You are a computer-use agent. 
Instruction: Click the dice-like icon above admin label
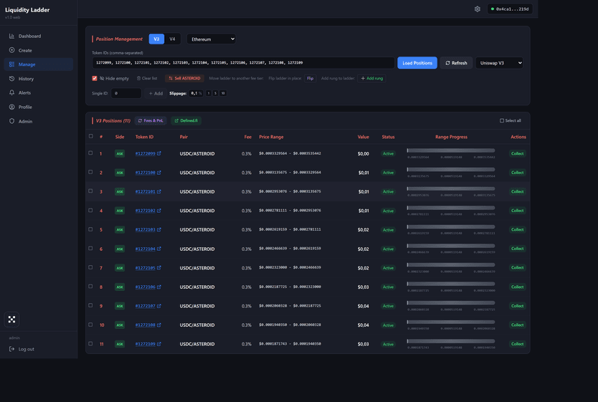(x=11, y=320)
